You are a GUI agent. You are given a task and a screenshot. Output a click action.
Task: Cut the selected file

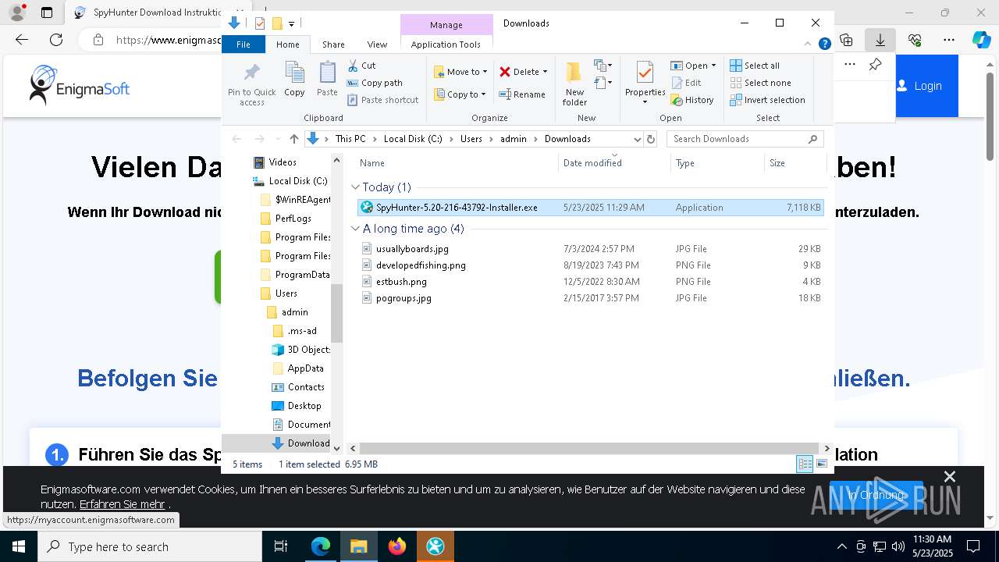361,66
